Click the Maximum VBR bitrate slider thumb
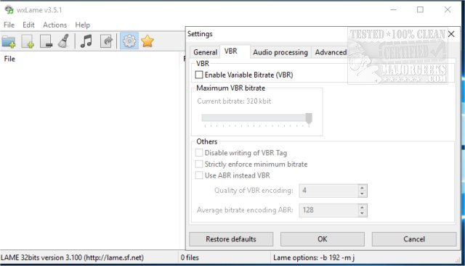 point(309,118)
